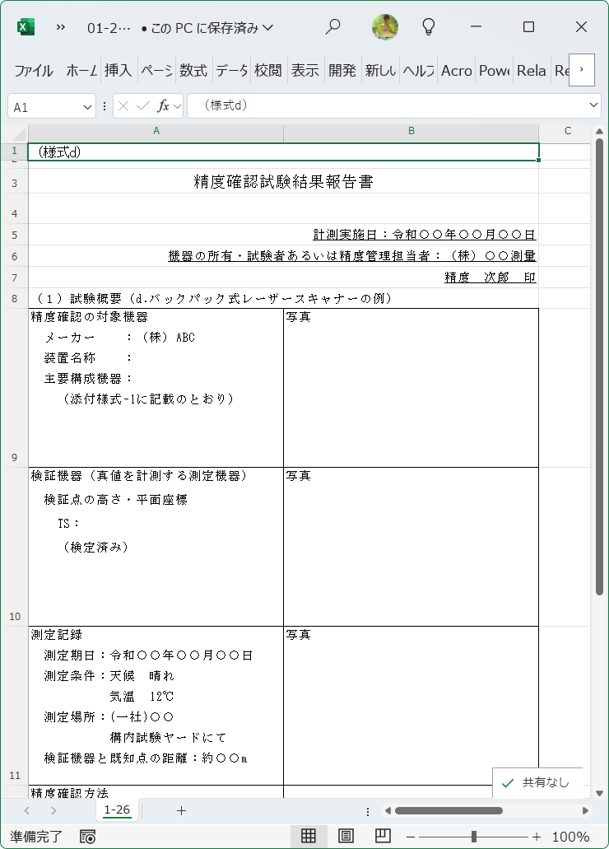Open Insert Function fx button
Image resolution: width=609 pixels, height=849 pixels.
click(x=163, y=106)
